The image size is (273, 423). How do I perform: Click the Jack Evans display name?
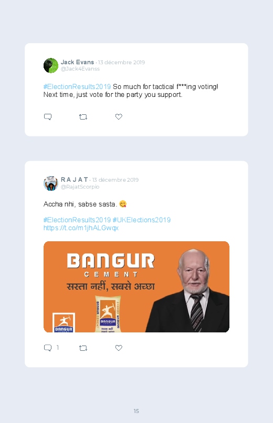pos(77,62)
